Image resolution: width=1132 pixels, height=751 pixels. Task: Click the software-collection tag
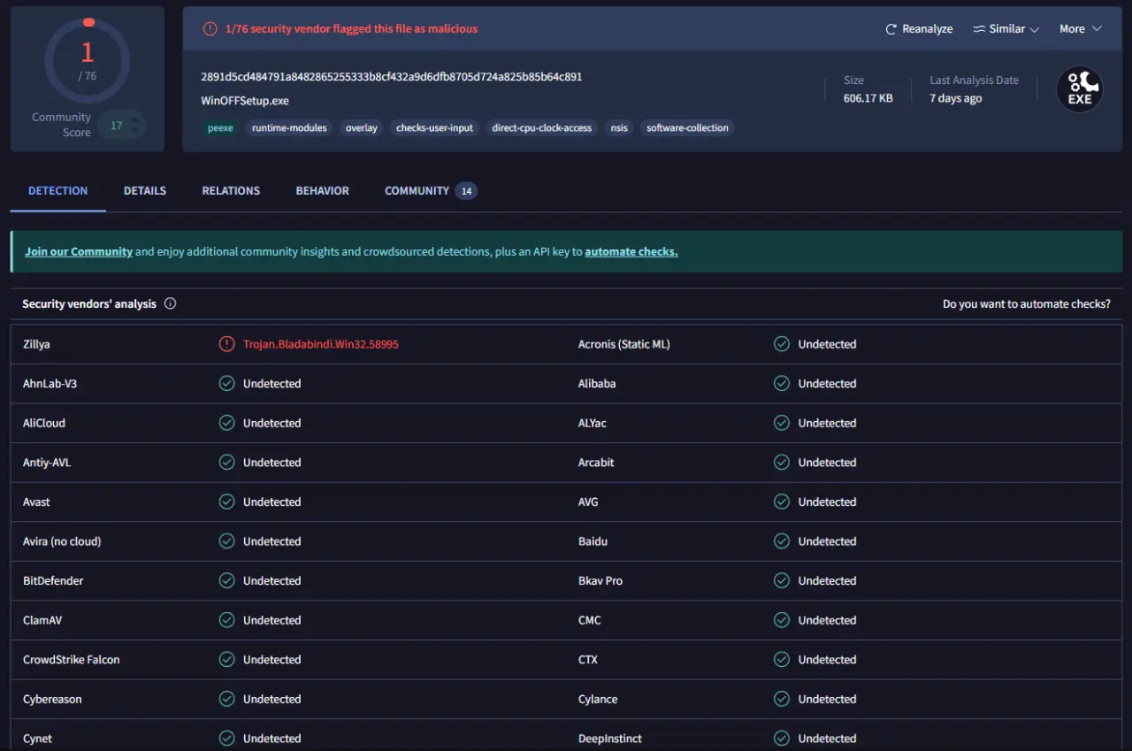coord(687,127)
